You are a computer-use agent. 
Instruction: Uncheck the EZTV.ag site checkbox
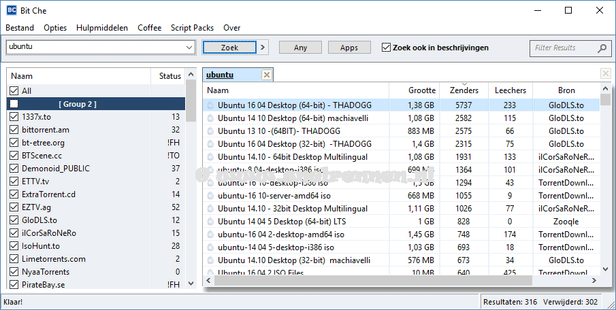coord(14,207)
